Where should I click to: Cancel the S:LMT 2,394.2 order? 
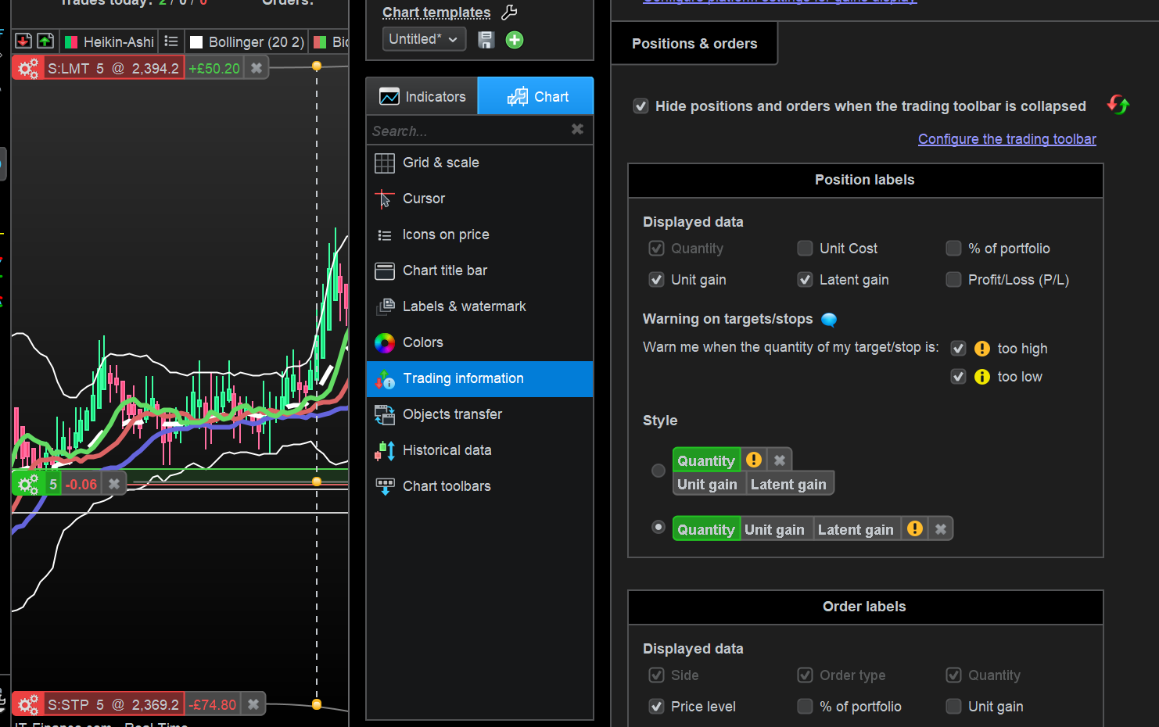[257, 68]
